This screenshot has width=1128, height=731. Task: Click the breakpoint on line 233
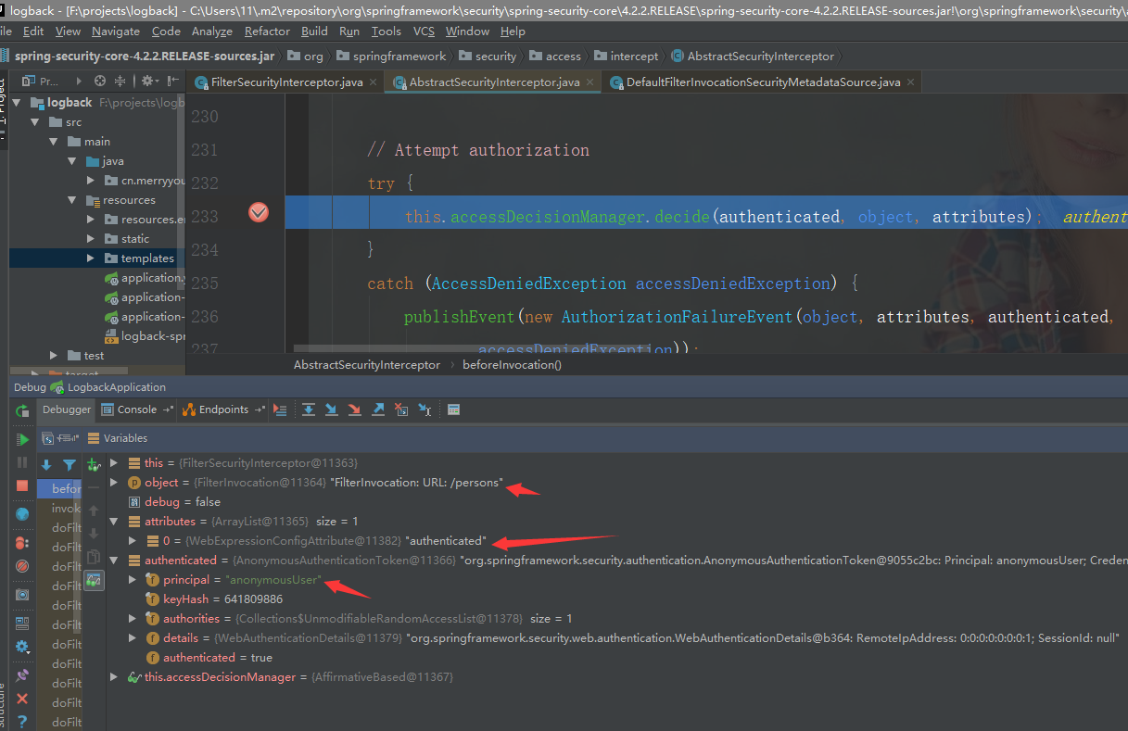tap(258, 212)
